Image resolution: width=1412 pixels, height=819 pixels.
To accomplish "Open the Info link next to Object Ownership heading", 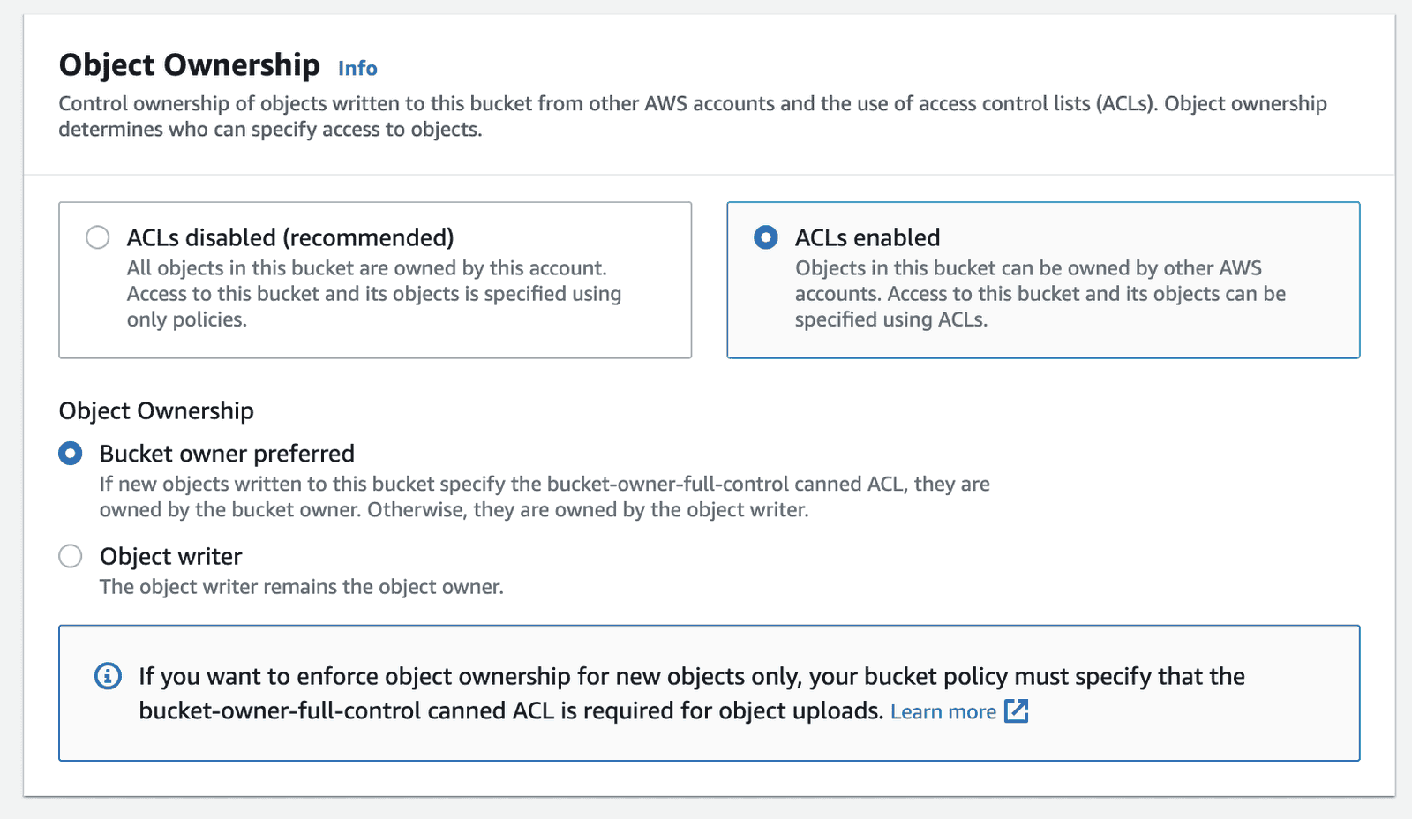I will point(357,68).
